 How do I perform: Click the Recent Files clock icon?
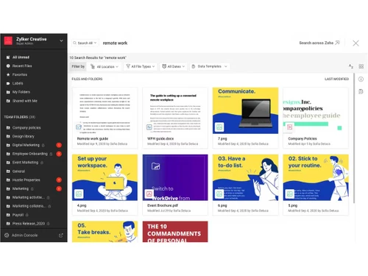[x=8, y=66]
